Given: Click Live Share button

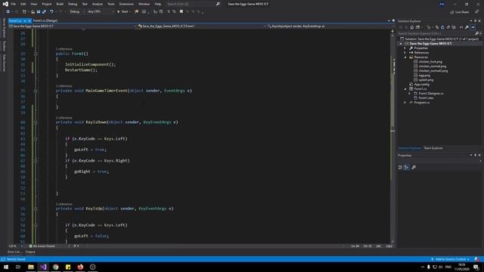Looking at the screenshot, I should point(460,12).
